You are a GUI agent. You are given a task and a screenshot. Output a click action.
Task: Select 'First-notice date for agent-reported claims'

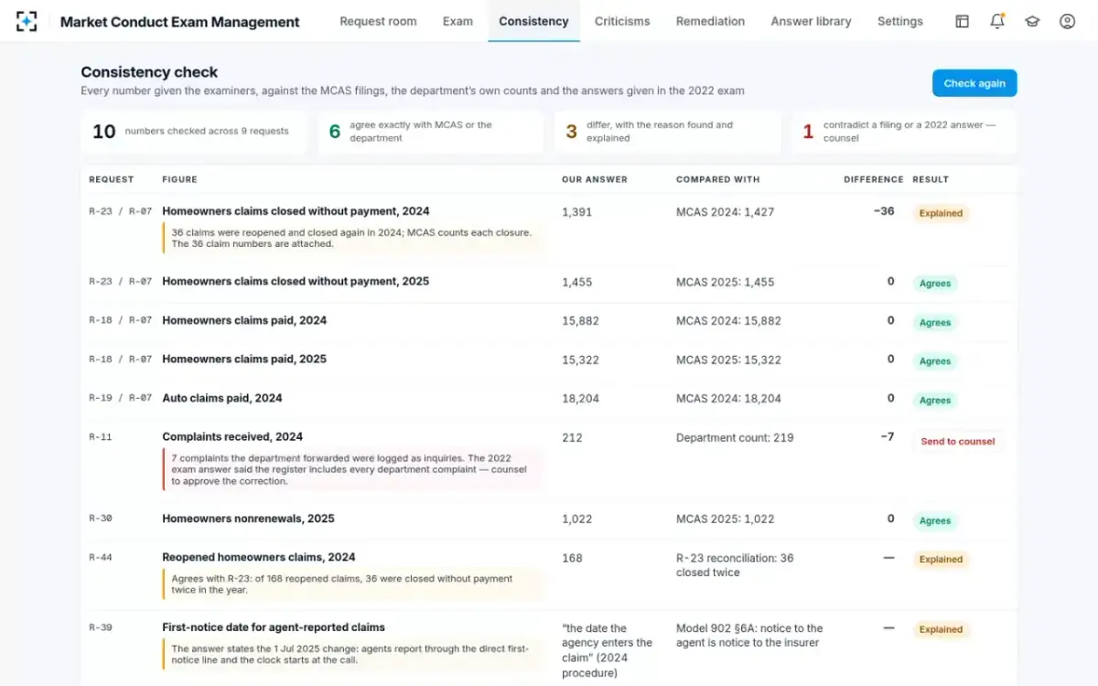274,627
